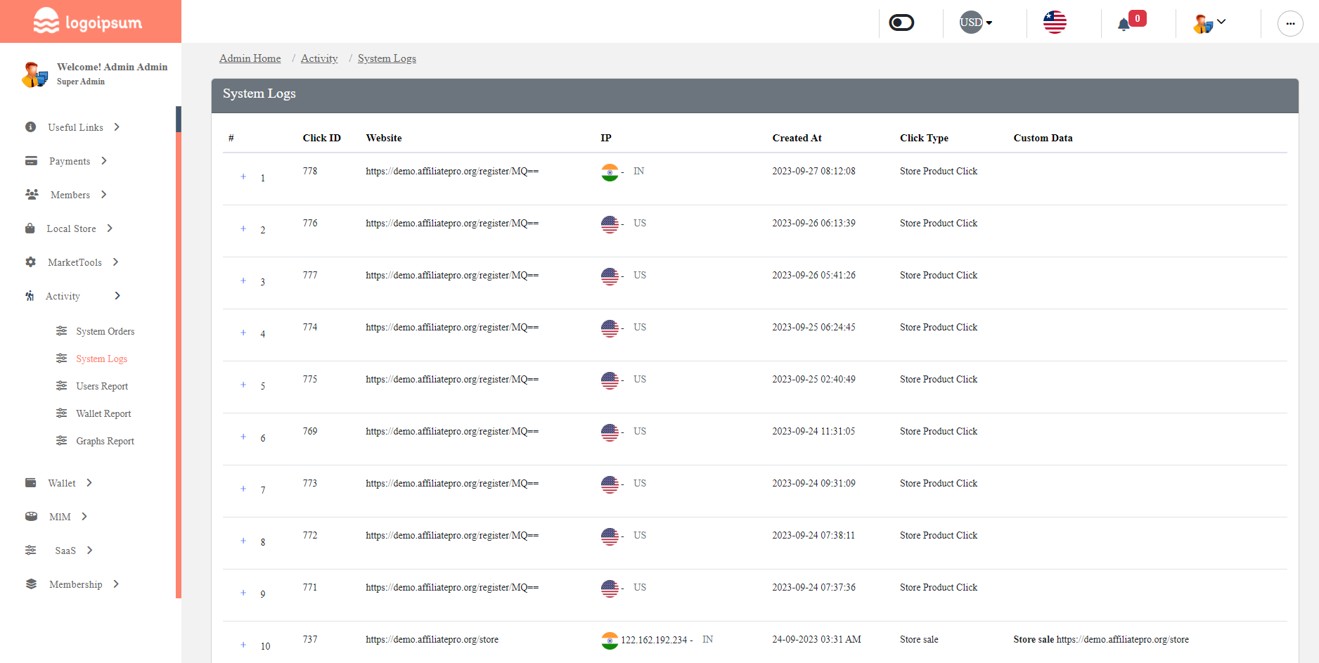
Task: Click the SaaS sliders icon
Action: tap(32, 550)
